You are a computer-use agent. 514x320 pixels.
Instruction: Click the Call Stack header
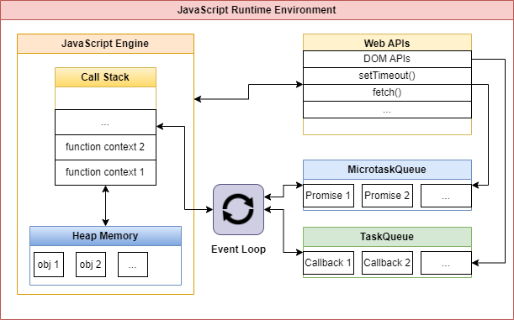(x=105, y=77)
